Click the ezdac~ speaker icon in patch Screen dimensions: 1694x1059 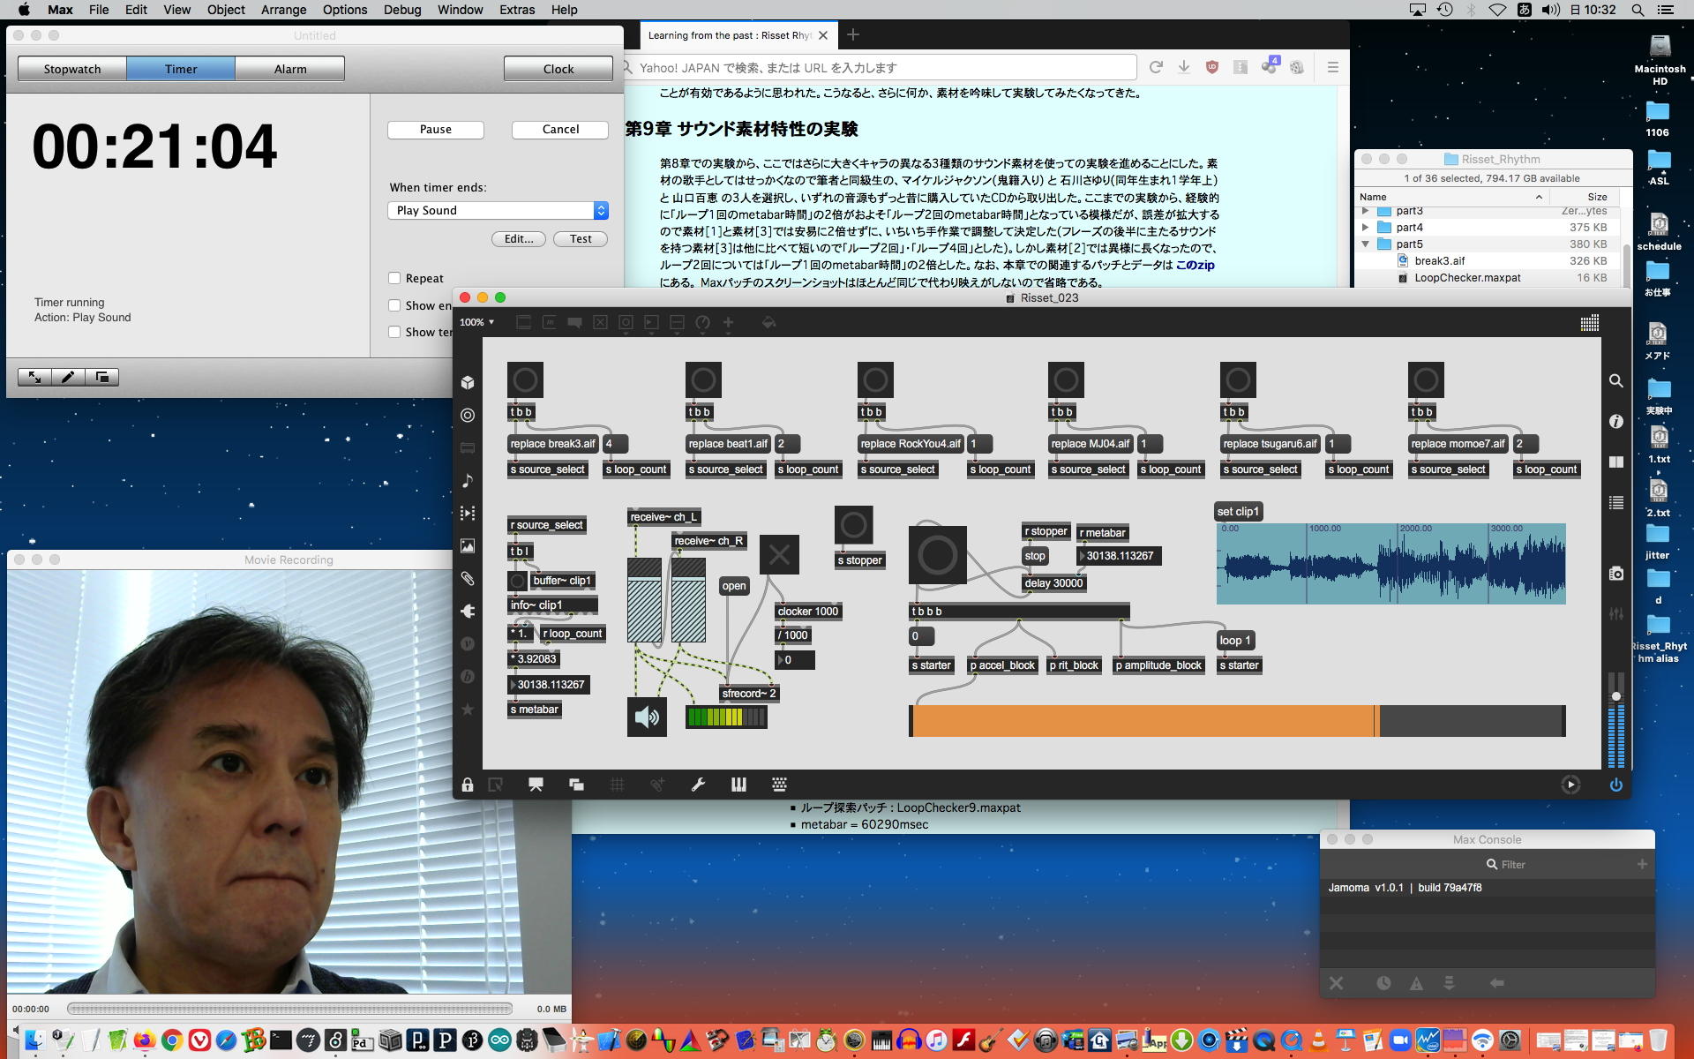click(x=647, y=717)
